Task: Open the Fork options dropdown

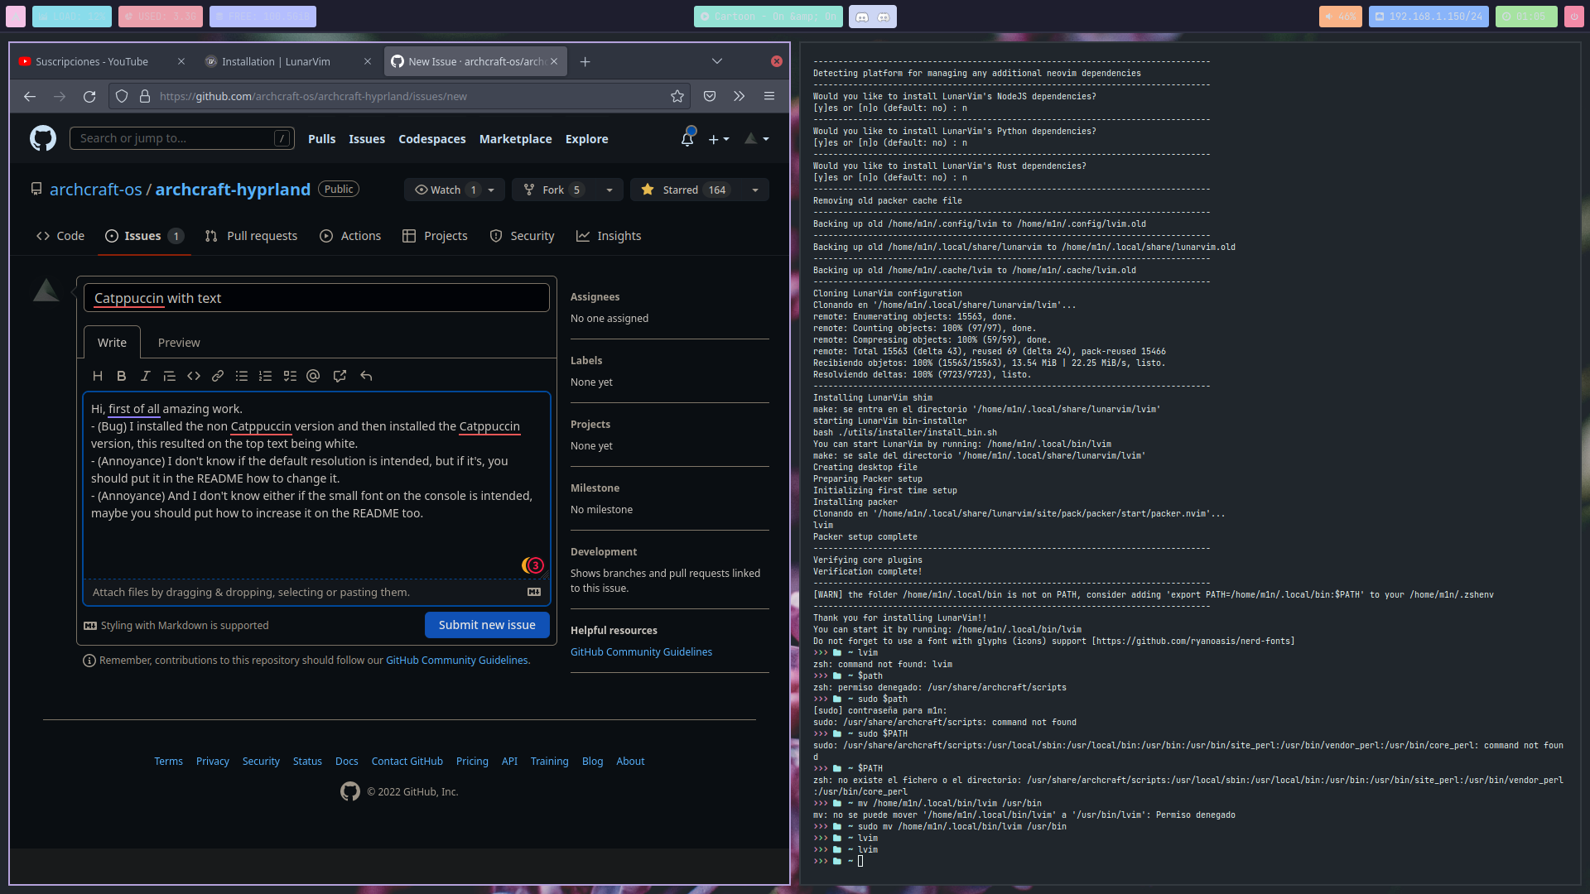Action: [609, 190]
